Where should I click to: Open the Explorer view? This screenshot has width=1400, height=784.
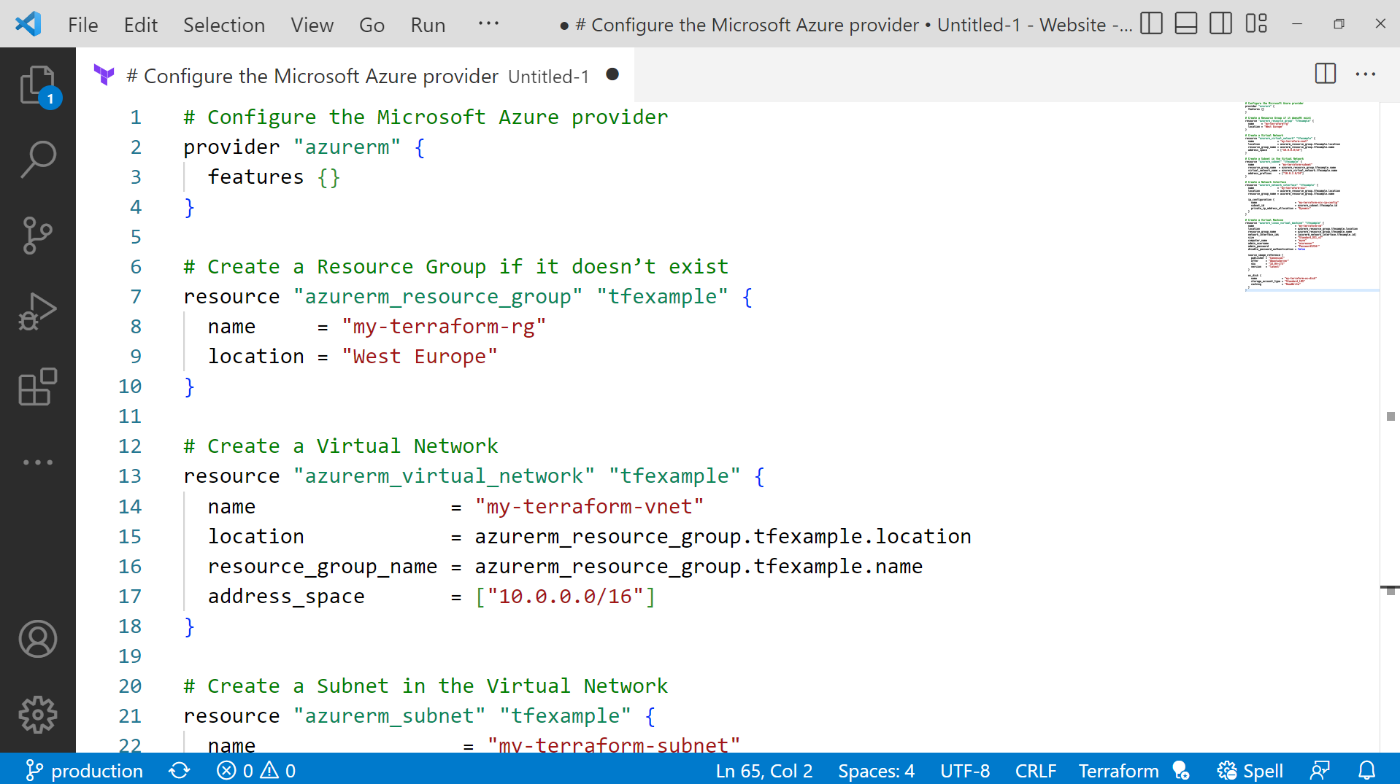tap(37, 84)
